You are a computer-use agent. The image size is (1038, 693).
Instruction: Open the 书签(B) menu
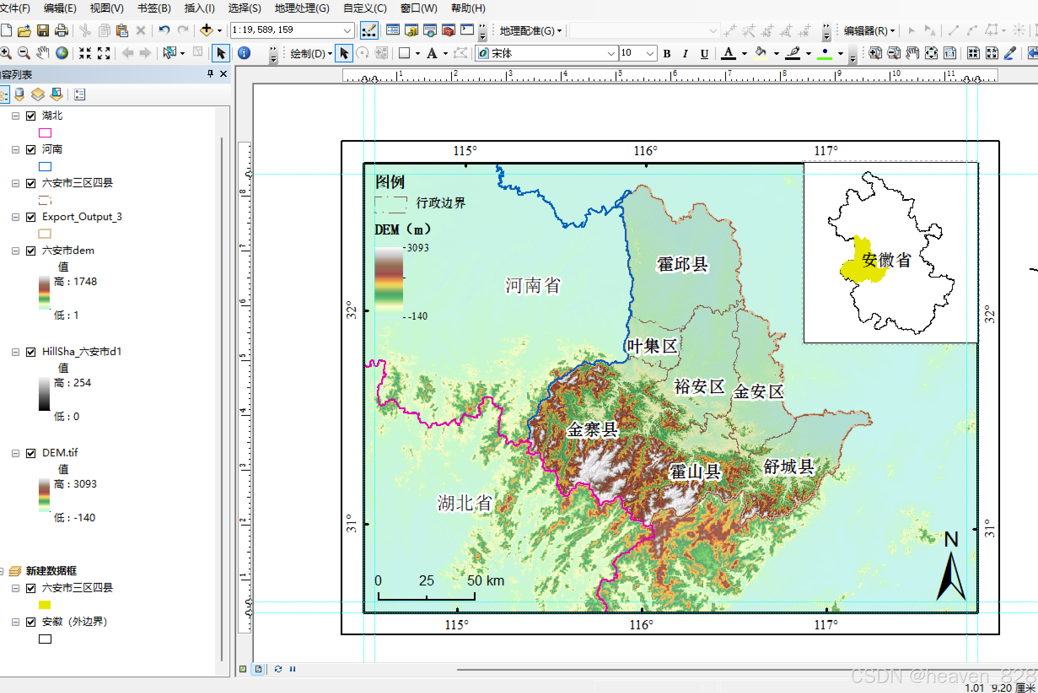click(x=154, y=8)
